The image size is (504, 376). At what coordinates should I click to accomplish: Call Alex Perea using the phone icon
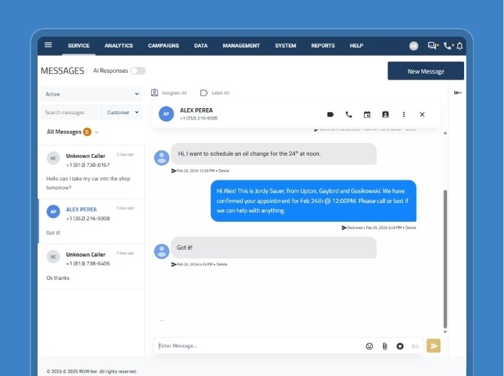[348, 114]
